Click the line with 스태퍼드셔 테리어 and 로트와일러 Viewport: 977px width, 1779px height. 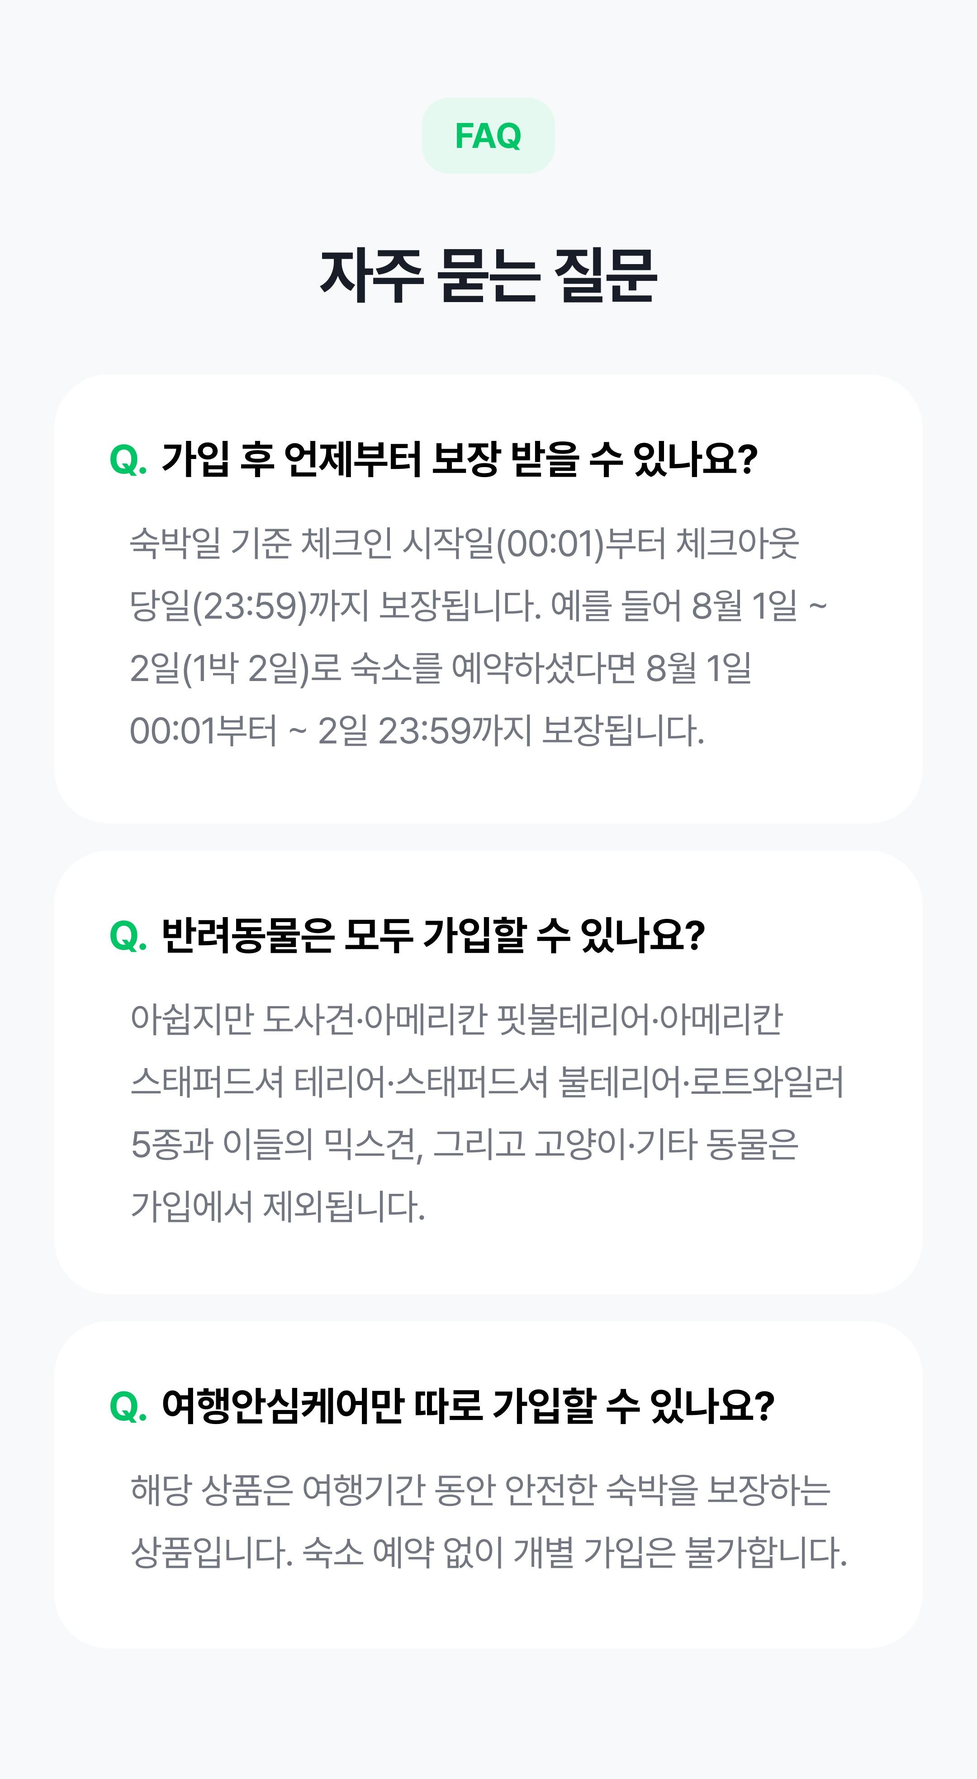pos(487,1082)
